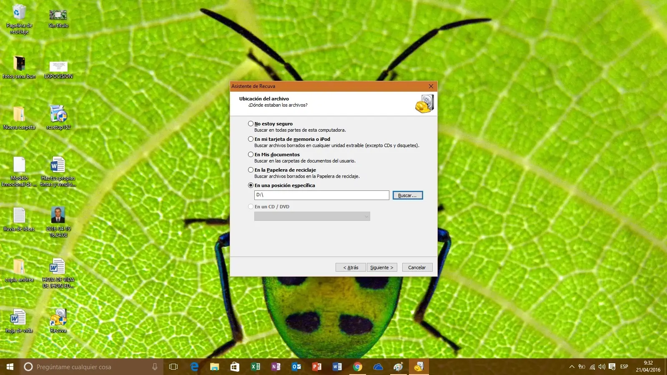Image resolution: width=667 pixels, height=375 pixels.
Task: Select the 'En Mis documentos' radio option
Action: [x=251, y=155]
